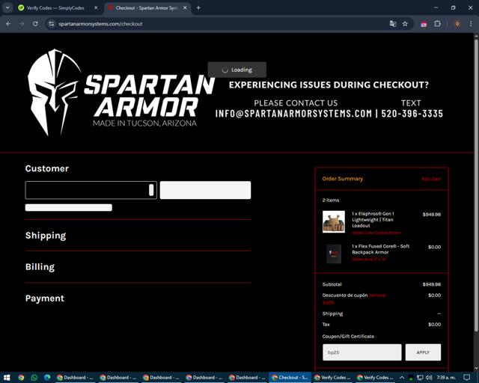Open the translate page icon
Viewport: 479px width, 383px height.
393,24
